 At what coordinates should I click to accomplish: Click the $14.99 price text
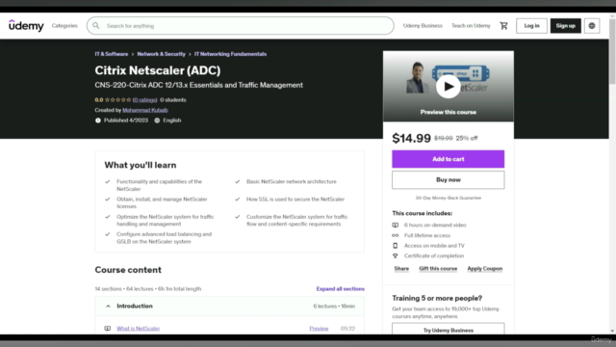pos(411,138)
